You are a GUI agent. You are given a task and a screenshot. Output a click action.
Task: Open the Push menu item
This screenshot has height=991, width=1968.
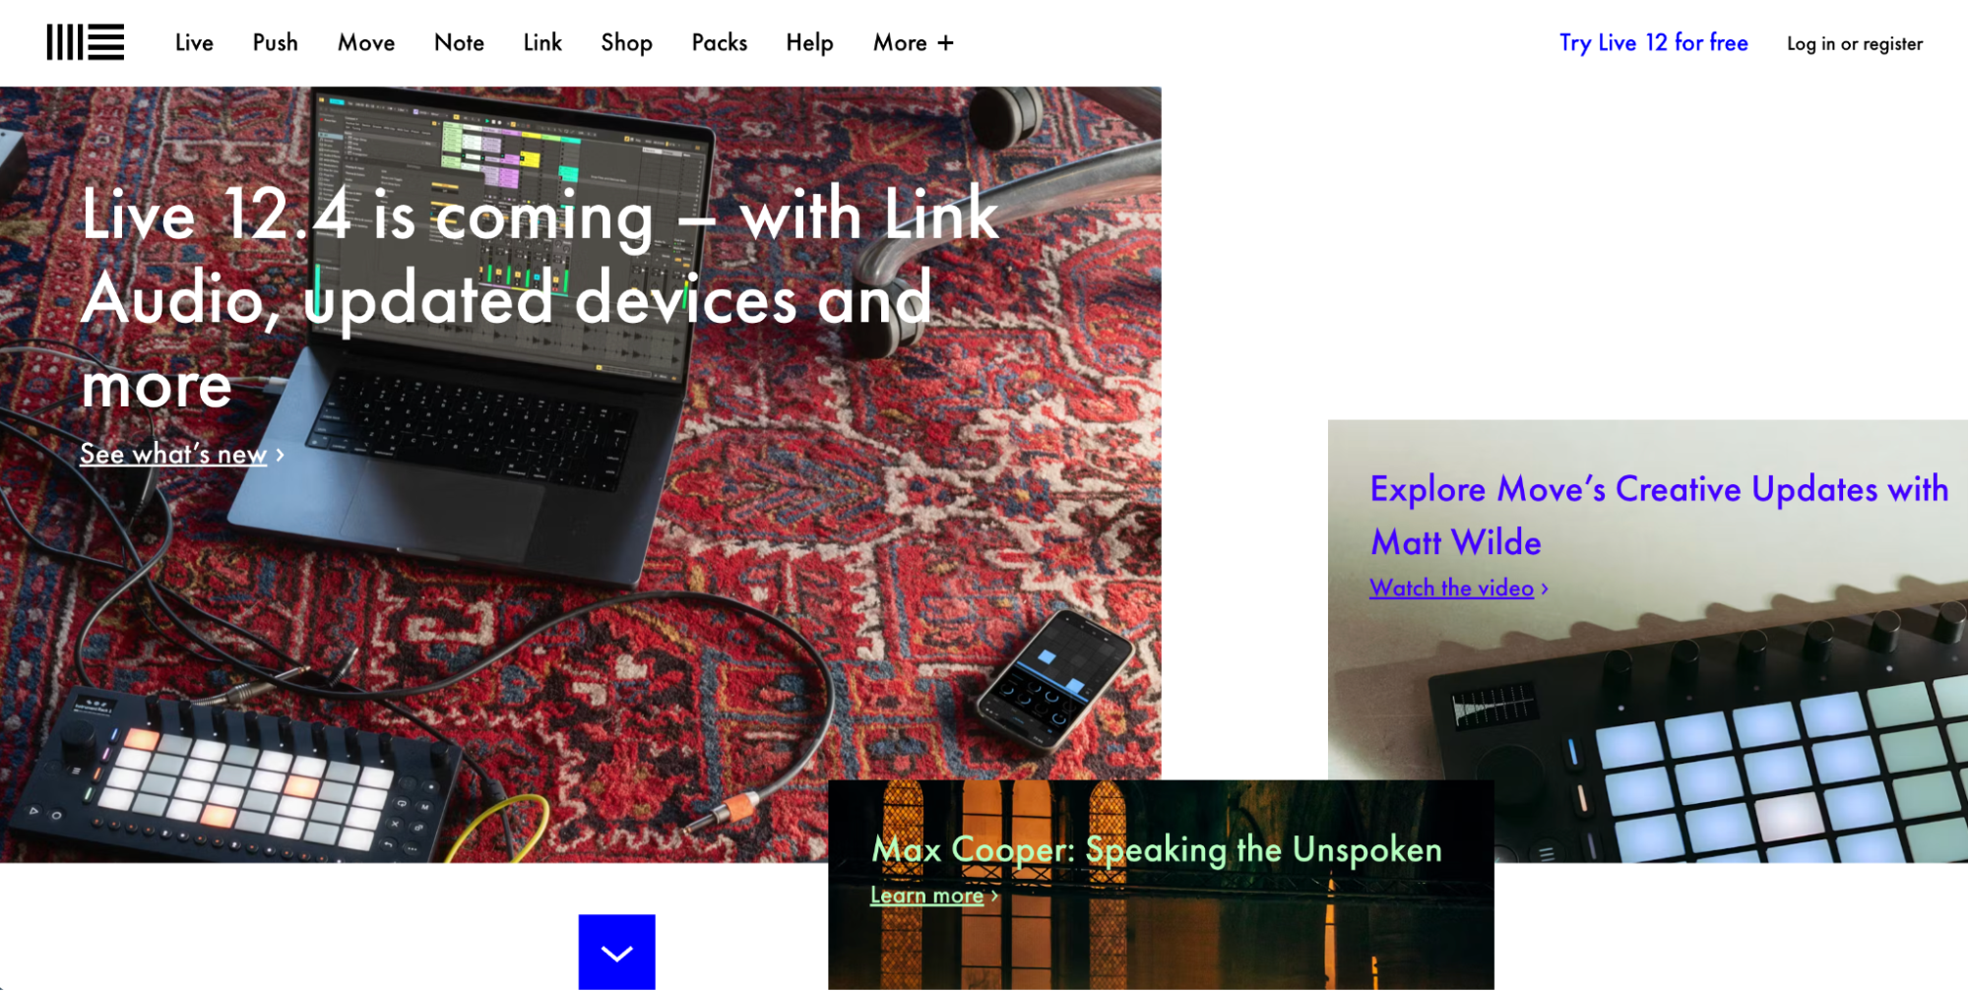(x=276, y=42)
